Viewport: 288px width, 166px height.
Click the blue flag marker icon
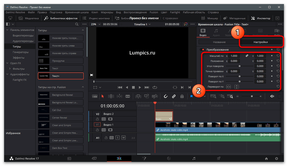click(x=191, y=97)
